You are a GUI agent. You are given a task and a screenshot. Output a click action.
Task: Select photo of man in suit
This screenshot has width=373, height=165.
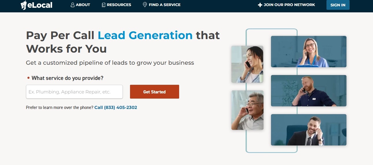point(309,130)
